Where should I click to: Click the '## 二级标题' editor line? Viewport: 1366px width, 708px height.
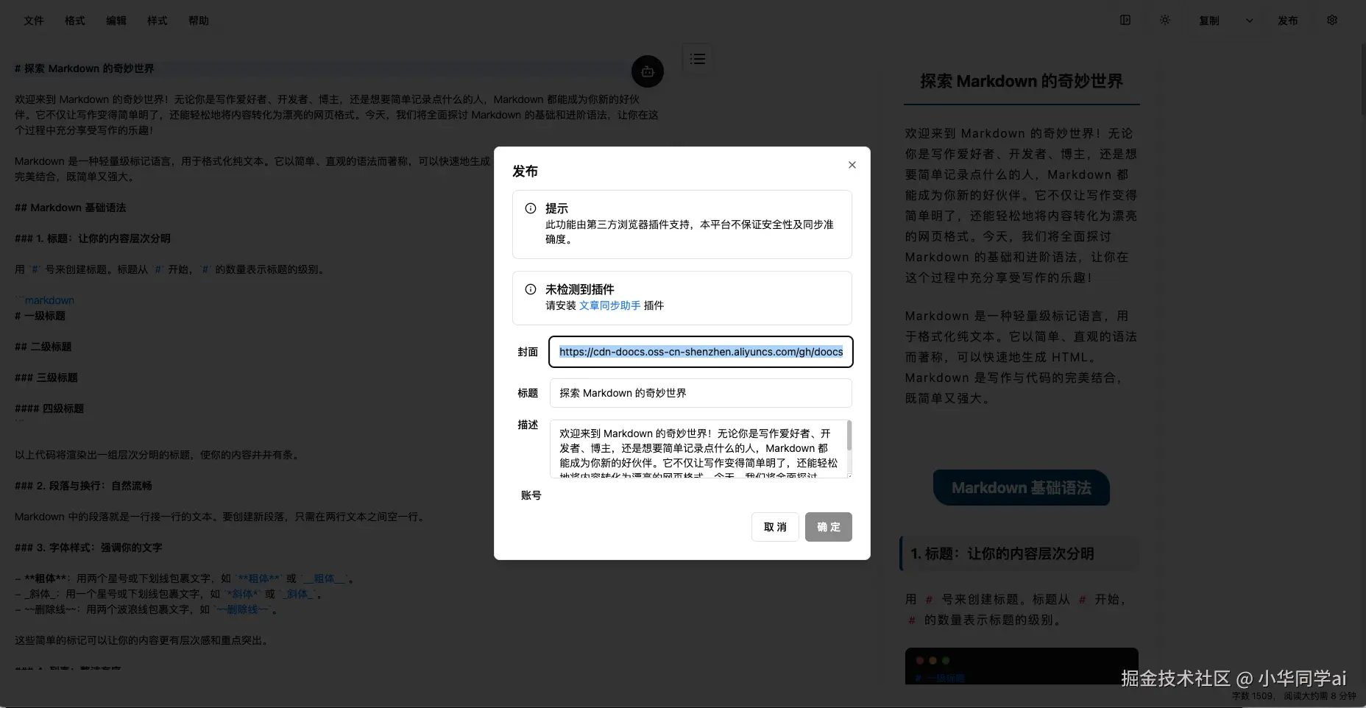(43, 347)
